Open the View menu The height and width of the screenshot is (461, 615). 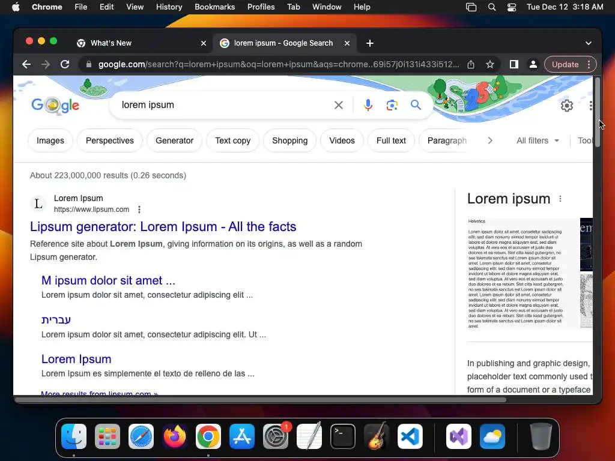tap(135, 7)
